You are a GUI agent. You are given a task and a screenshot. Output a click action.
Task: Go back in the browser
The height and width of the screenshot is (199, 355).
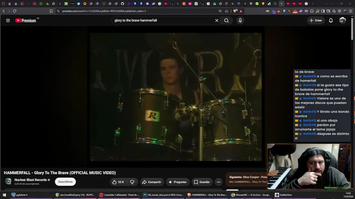pos(4,11)
